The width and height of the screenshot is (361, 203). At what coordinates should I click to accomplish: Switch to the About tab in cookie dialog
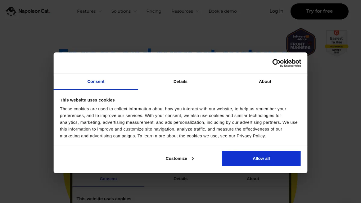(x=265, y=82)
